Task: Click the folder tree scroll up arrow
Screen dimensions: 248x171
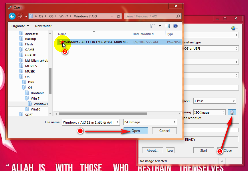Action: 50,33
